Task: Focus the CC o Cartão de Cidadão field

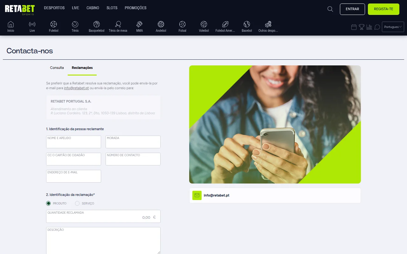Action: click(x=73, y=159)
